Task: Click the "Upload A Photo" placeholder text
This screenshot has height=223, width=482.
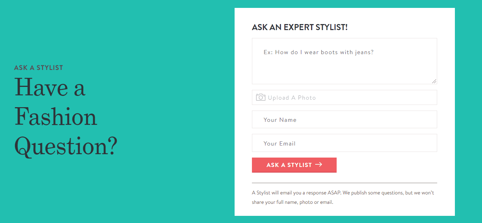Action: [x=292, y=98]
